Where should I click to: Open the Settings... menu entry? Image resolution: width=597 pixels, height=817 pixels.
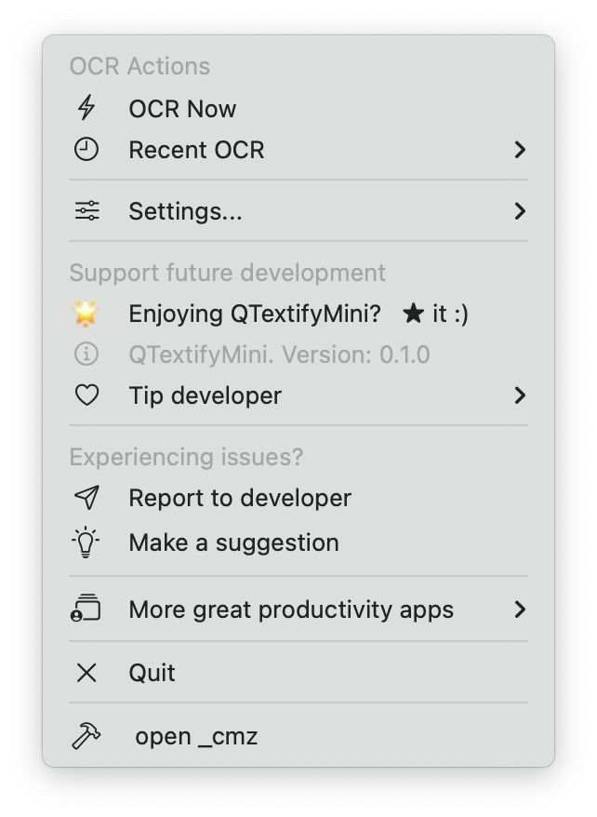(x=185, y=211)
